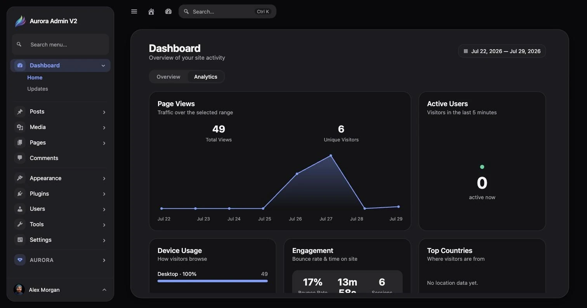This screenshot has width=587, height=308.
Task: Click the magnifier icon in top search bar
Action: [x=186, y=12]
